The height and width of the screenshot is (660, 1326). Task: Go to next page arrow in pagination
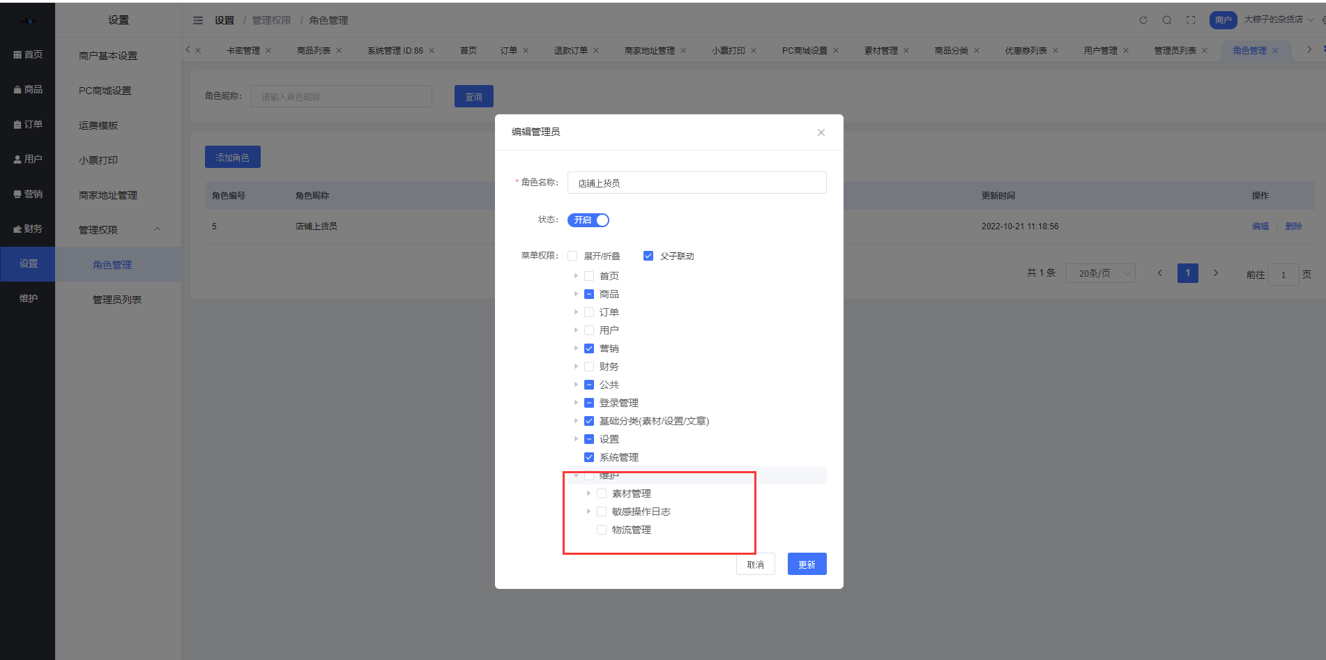pyautogui.click(x=1216, y=273)
